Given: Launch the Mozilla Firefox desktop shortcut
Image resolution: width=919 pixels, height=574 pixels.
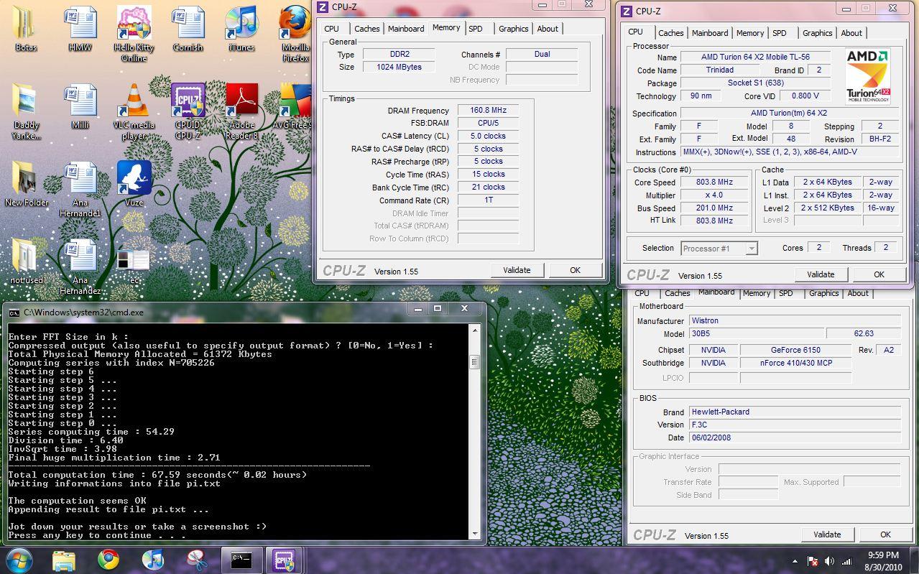Looking at the screenshot, I should click(295, 34).
